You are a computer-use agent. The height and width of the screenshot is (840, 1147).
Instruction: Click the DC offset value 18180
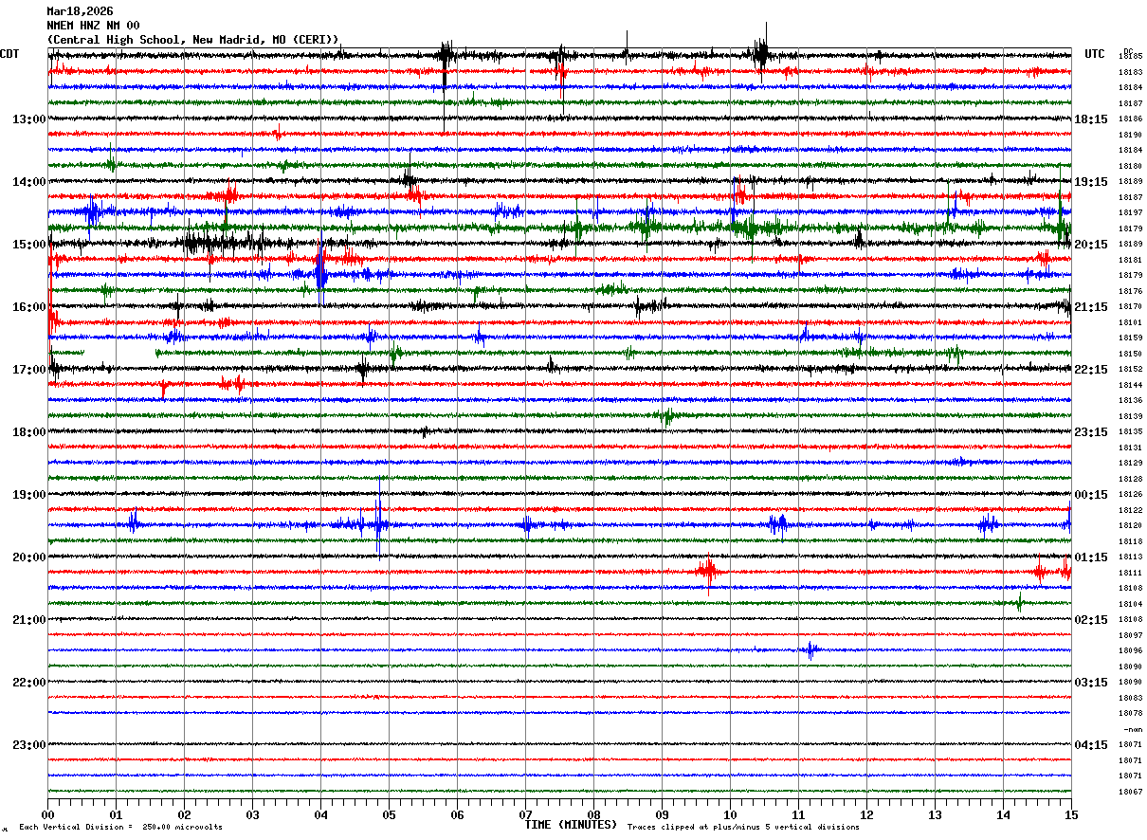coord(1130,166)
